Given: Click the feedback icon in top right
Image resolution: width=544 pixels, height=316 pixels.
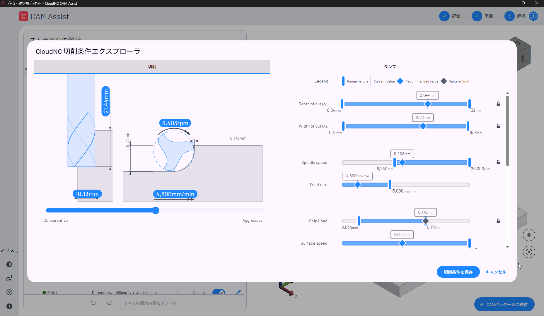Looking at the screenshot, I should pyautogui.click(x=533, y=16).
